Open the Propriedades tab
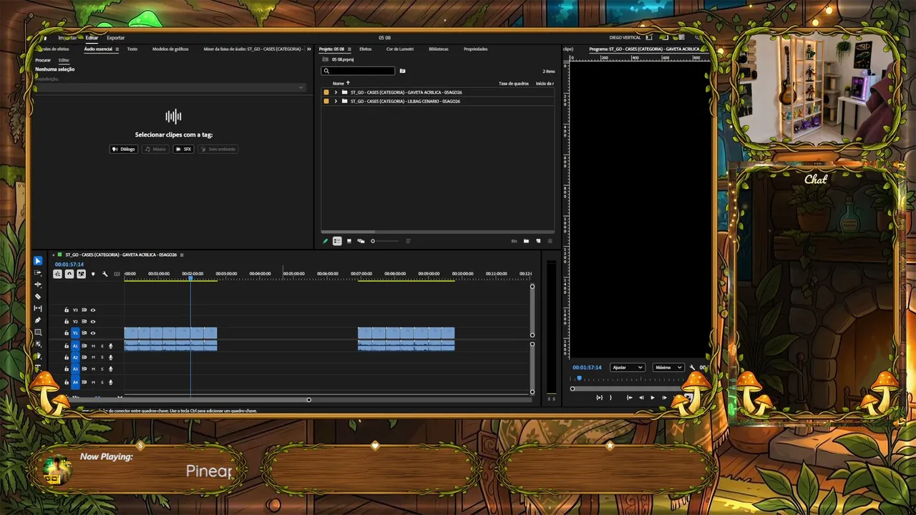The height and width of the screenshot is (515, 916). pos(475,49)
